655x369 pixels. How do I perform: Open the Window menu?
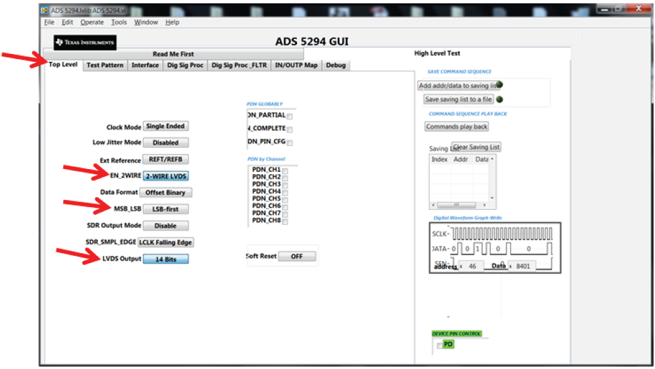pos(146,22)
